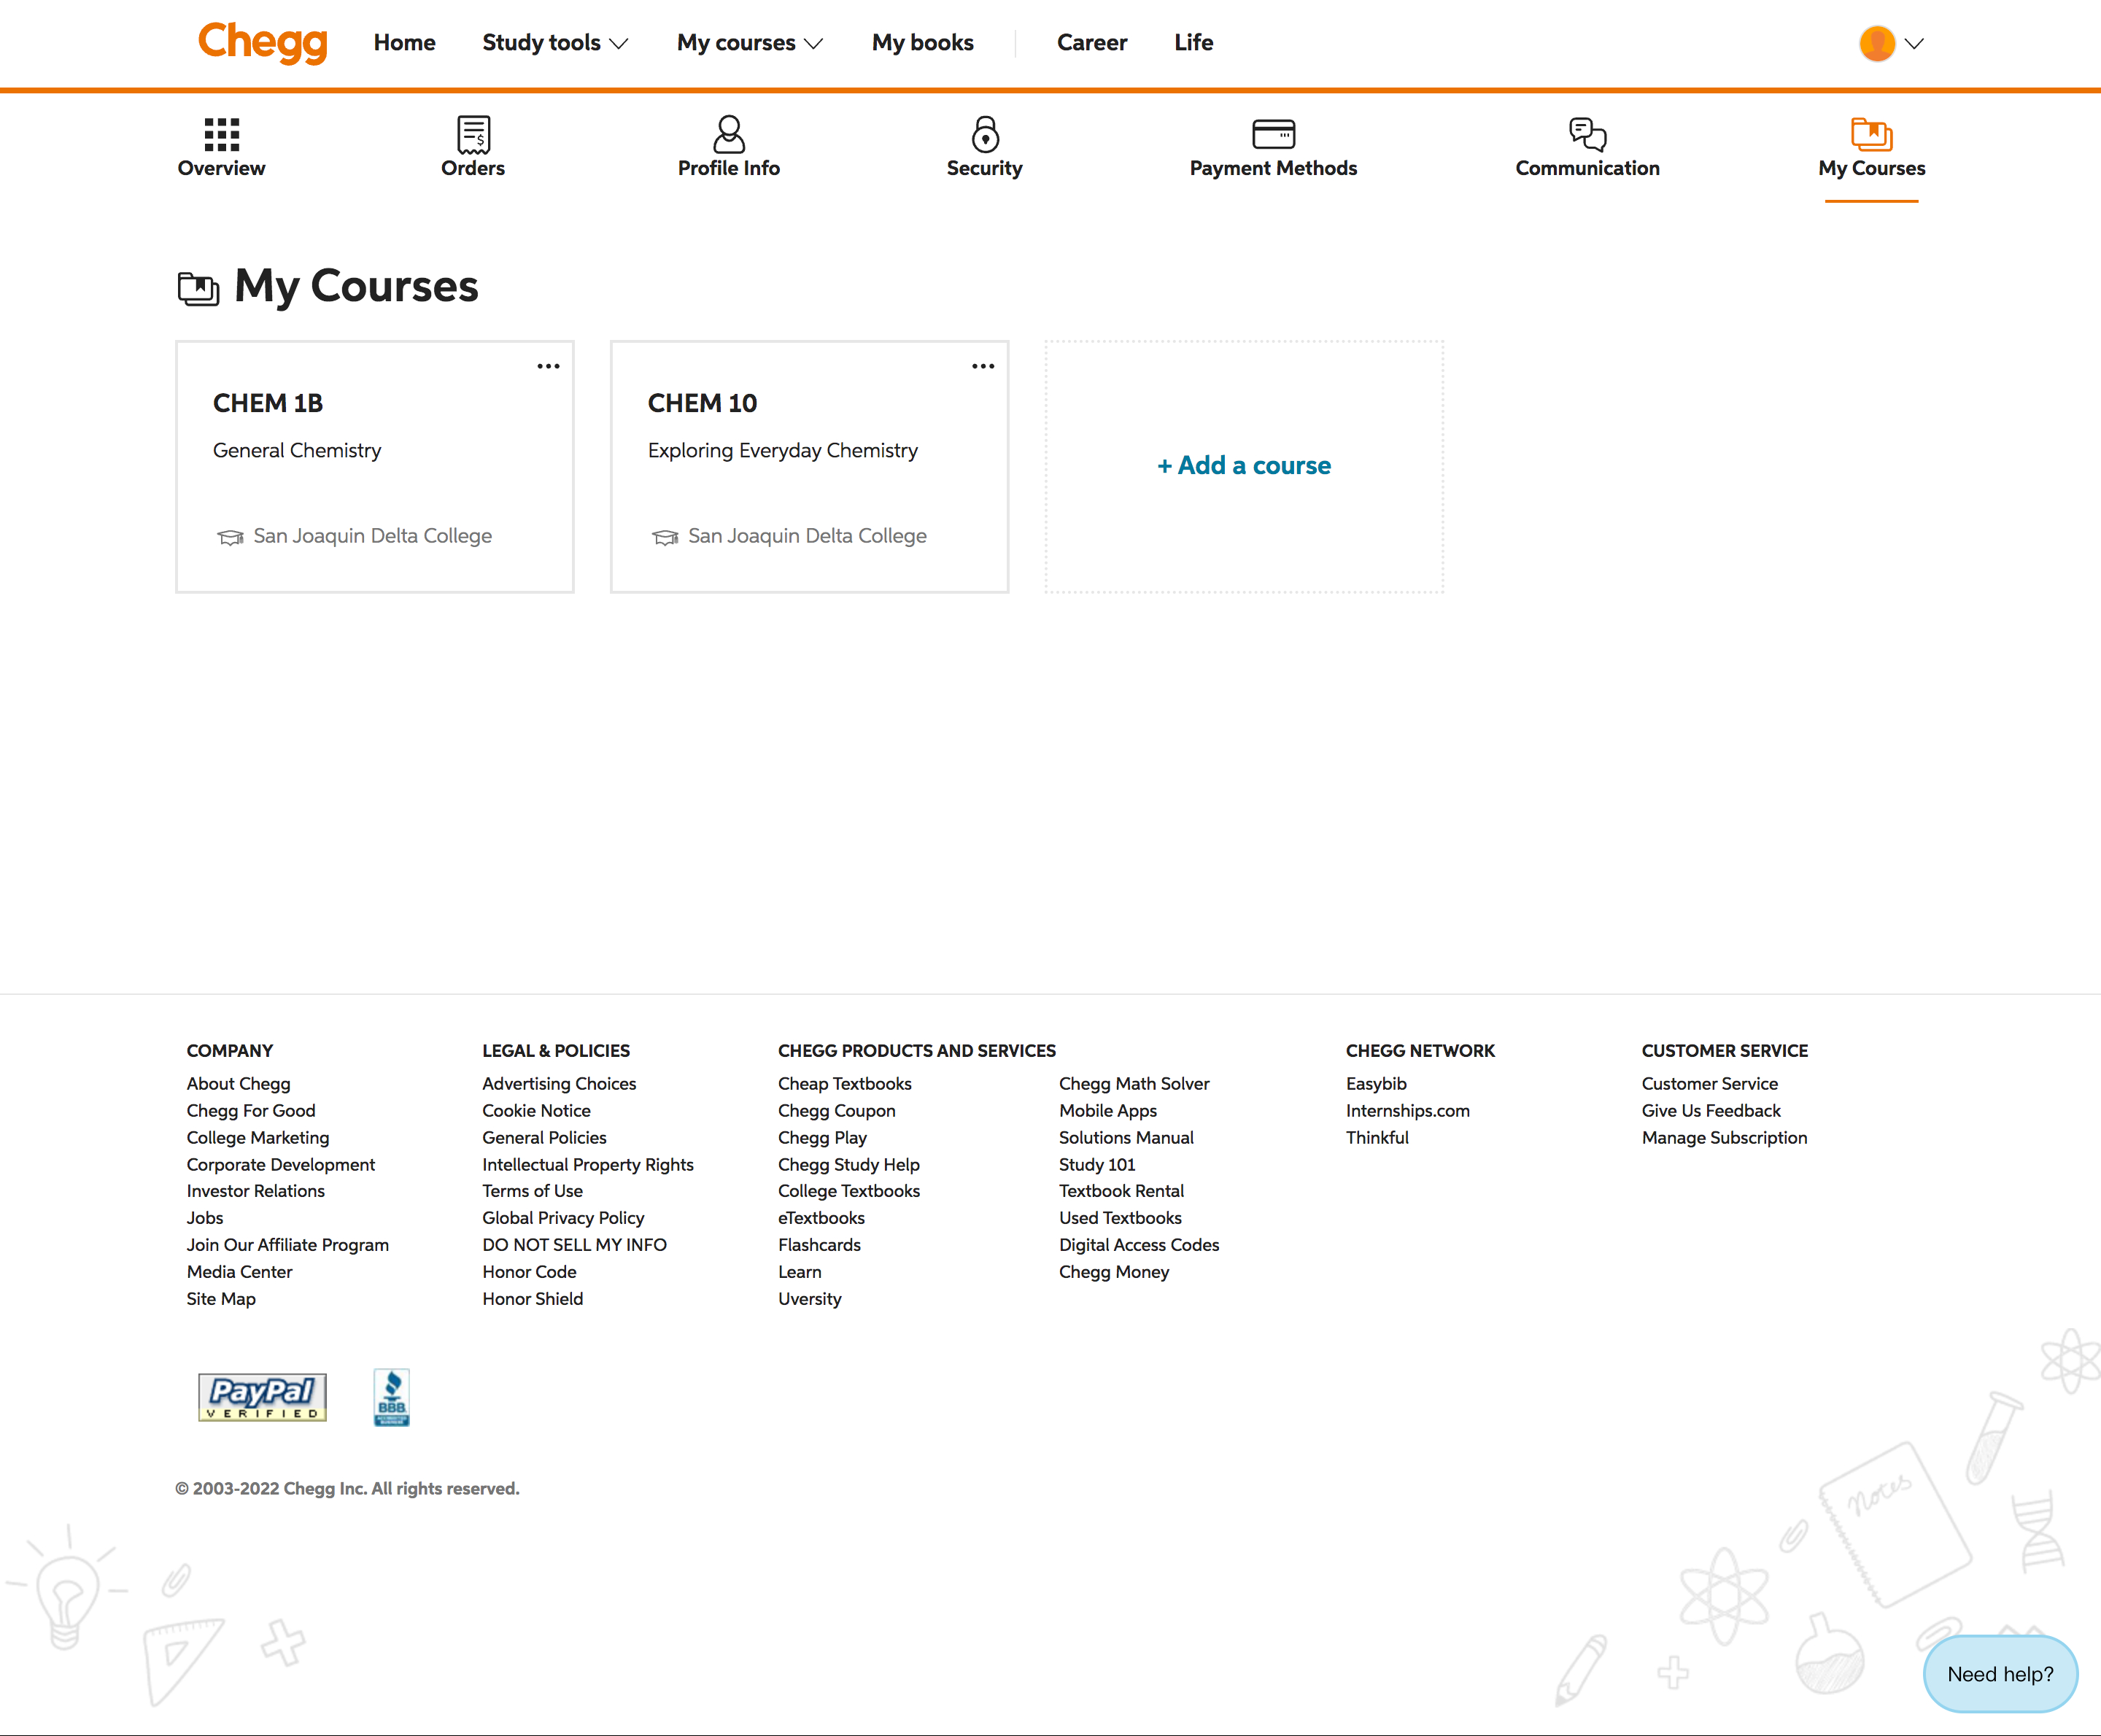Open Manage Subscription footer link
This screenshot has width=2101, height=1736.
point(1724,1137)
